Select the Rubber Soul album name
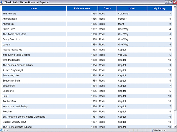The image size is (177, 132). (9, 101)
